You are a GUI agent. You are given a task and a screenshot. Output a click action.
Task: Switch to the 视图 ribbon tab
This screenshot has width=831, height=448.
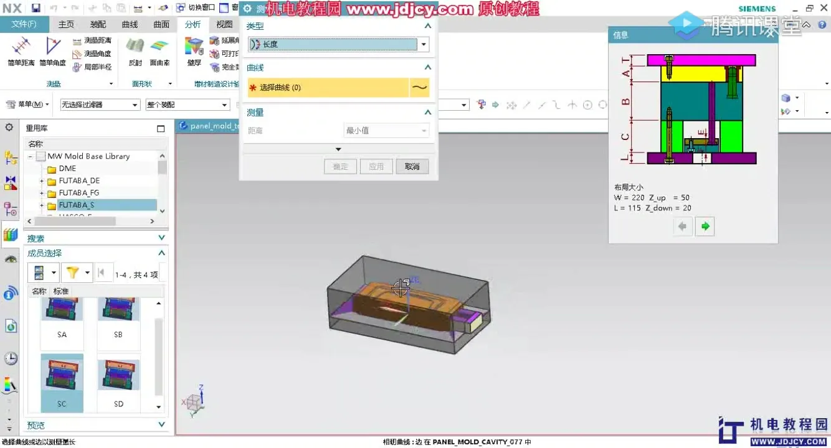pyautogui.click(x=224, y=24)
